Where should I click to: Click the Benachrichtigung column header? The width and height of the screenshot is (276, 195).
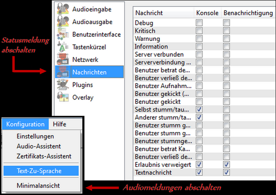point(248,13)
